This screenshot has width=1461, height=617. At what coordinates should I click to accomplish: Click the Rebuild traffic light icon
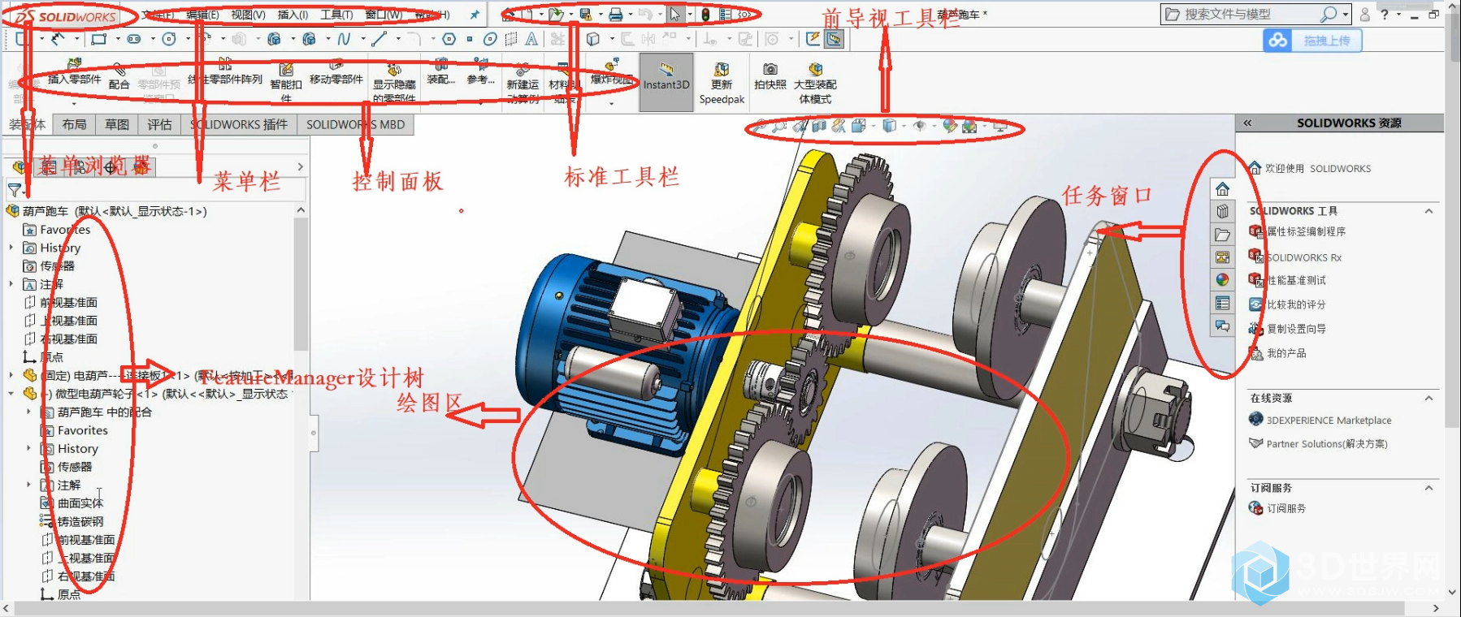tap(705, 15)
